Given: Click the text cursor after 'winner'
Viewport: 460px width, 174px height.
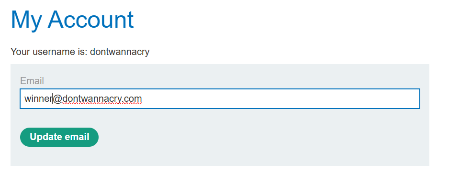Looking at the screenshot, I should (x=53, y=99).
